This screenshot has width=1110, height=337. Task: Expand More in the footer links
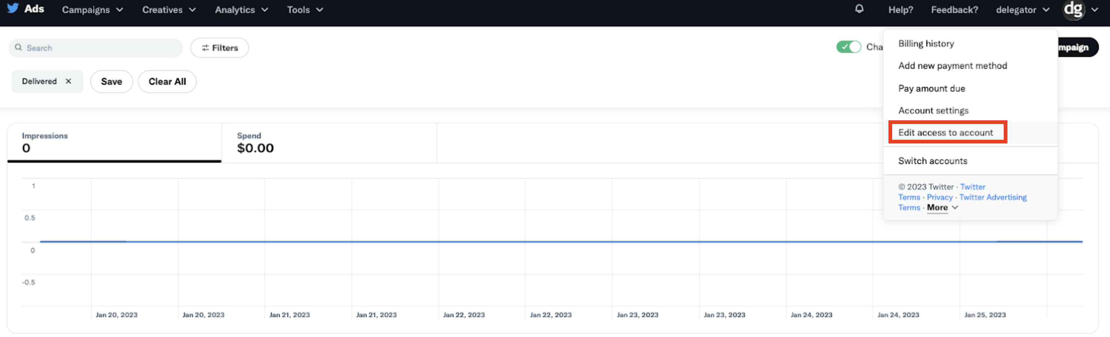[942, 207]
